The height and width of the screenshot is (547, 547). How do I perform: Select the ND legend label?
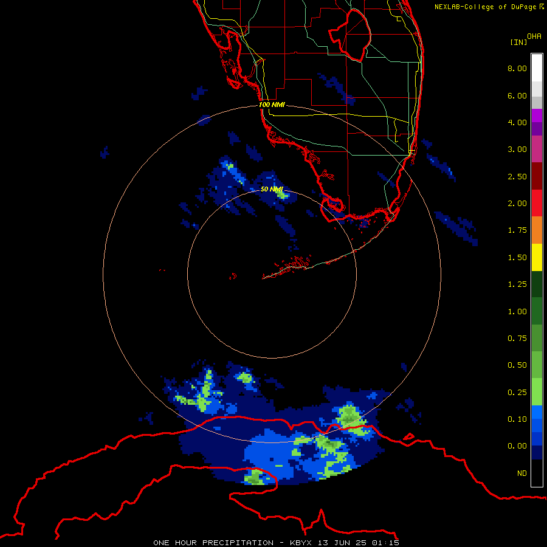(x=522, y=473)
